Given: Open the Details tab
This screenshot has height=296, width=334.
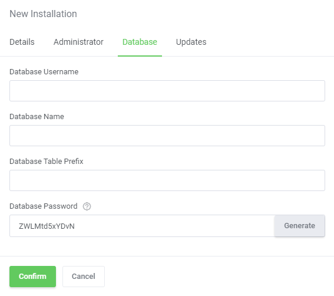Looking at the screenshot, I should [22, 42].
